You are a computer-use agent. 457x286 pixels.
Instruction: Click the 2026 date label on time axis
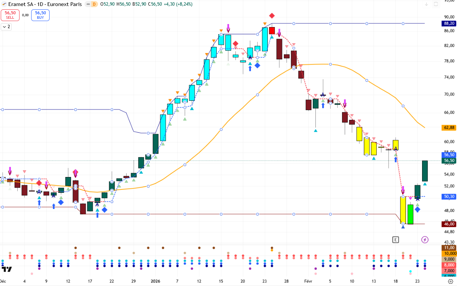coord(155,281)
